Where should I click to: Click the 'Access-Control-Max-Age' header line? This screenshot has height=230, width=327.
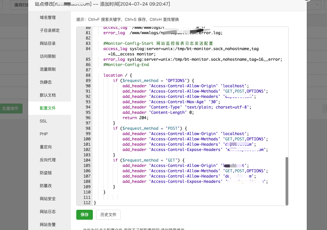click(171, 102)
